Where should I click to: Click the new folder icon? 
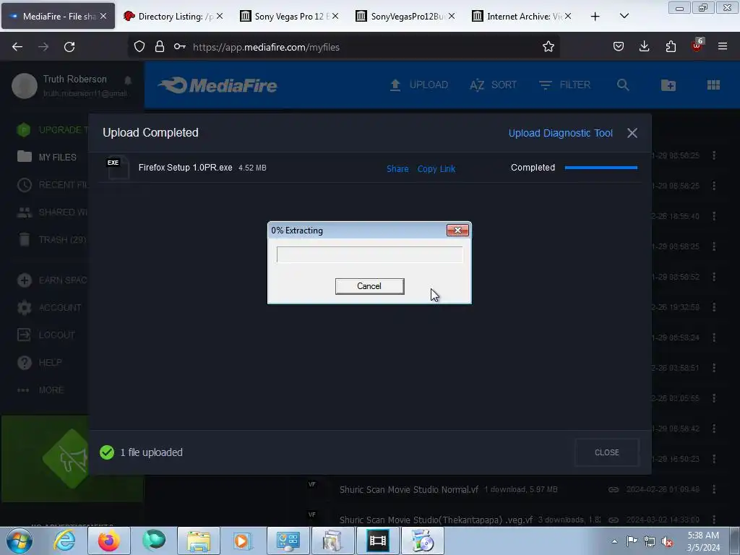668,85
